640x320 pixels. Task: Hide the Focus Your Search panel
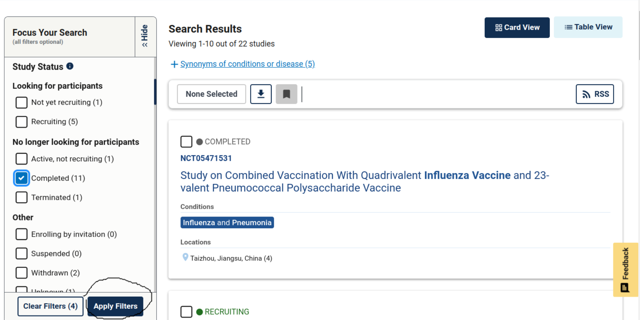click(x=145, y=36)
